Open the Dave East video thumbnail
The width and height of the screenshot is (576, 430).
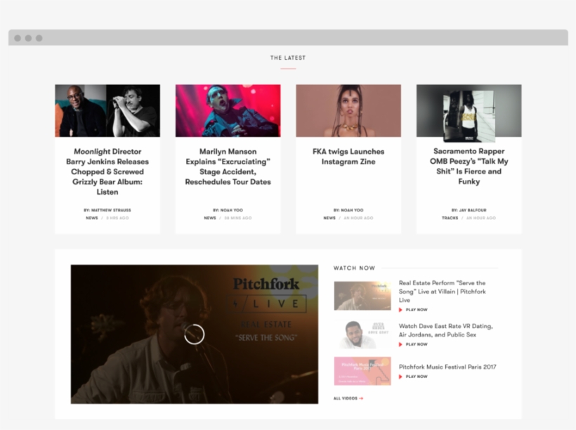(362, 334)
